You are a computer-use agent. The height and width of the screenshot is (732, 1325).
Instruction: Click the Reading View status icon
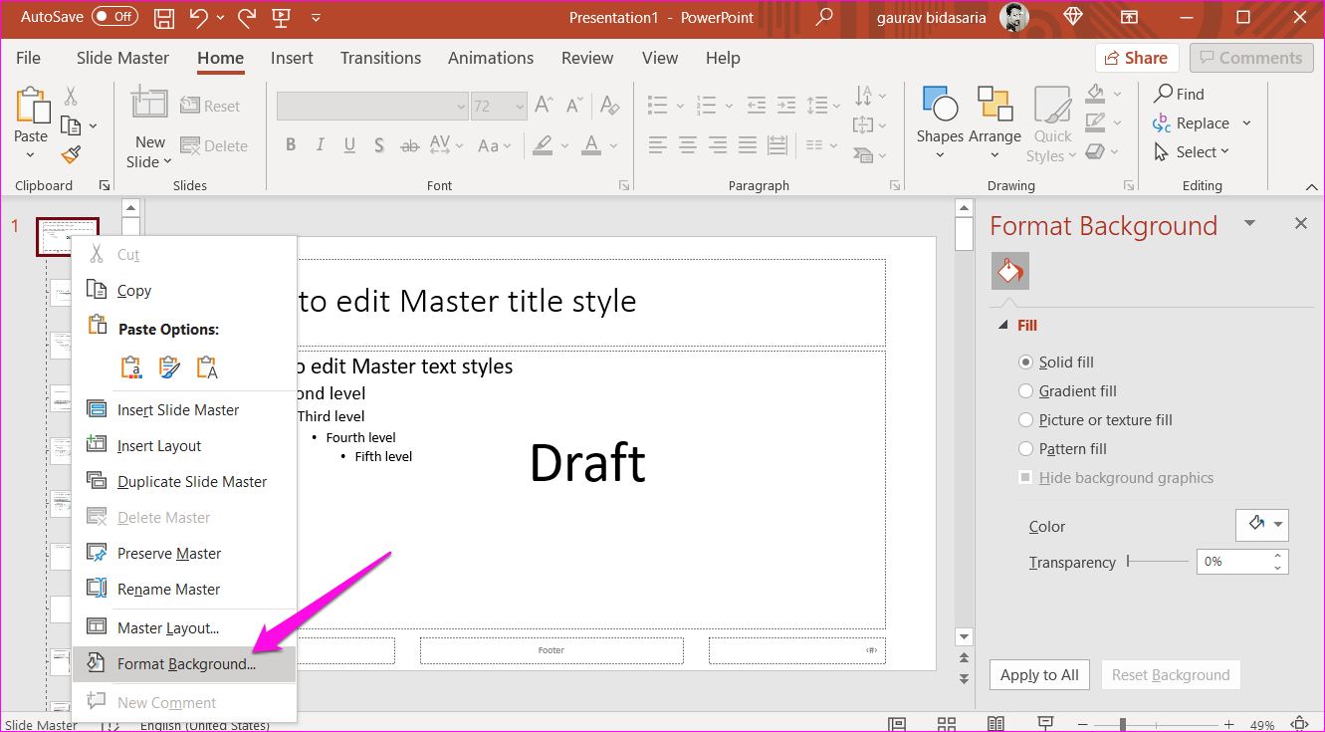coord(996,724)
